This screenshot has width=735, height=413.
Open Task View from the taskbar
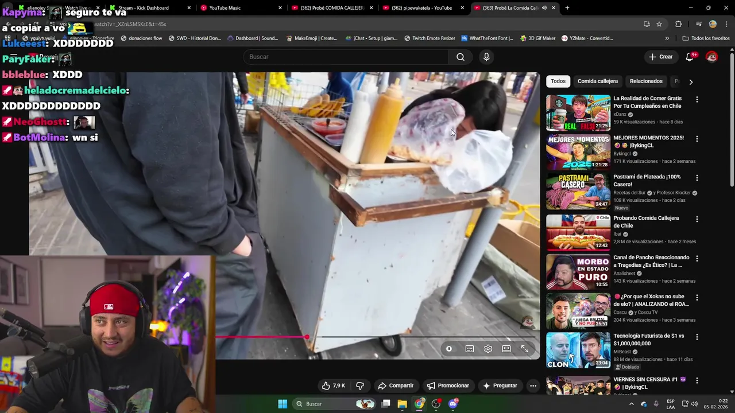(x=386, y=404)
